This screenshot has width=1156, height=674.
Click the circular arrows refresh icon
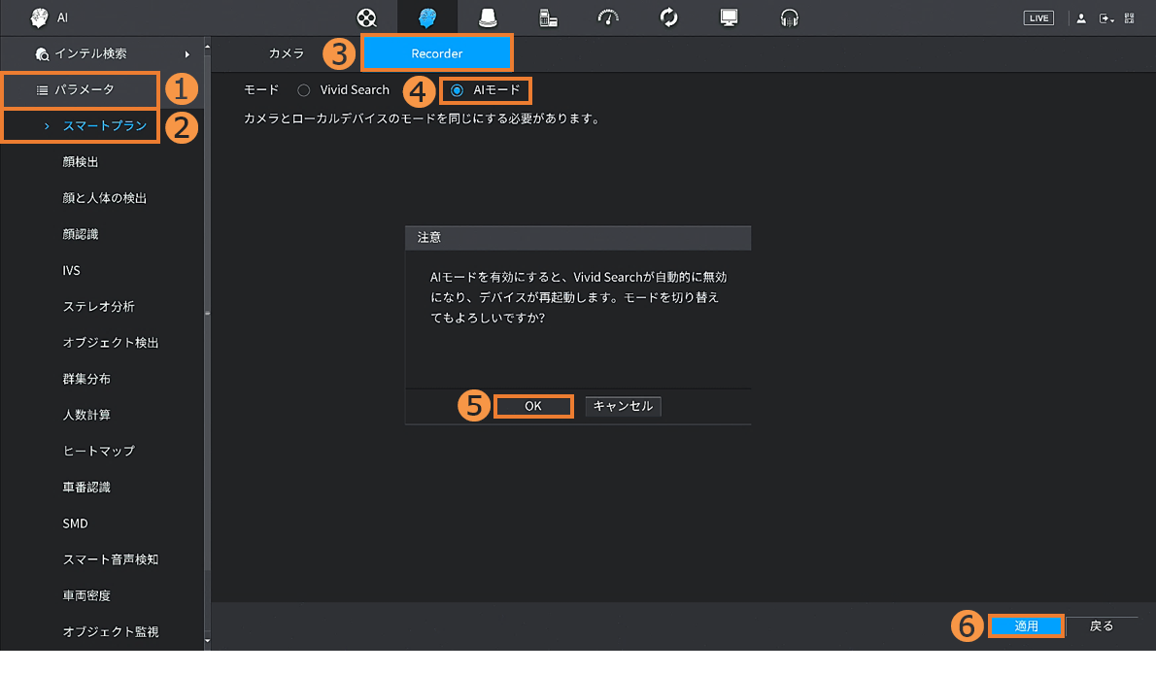[x=668, y=17]
